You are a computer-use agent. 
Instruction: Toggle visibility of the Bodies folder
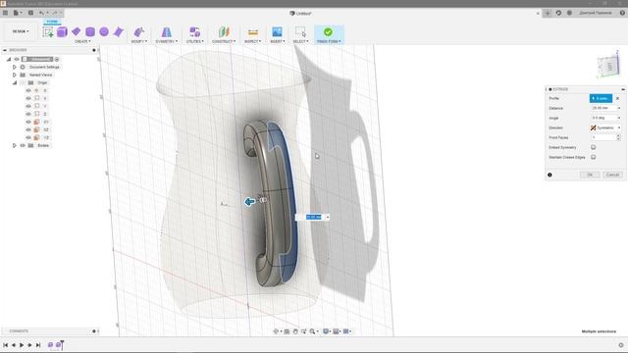(23, 145)
